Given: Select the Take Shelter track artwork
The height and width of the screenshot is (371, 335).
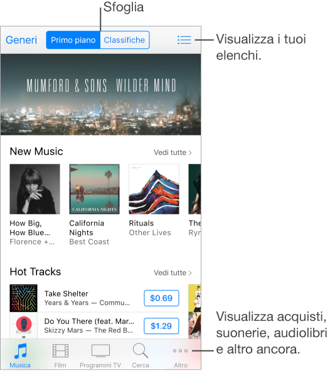Looking at the screenshot, I should pyautogui.click(x=23, y=298).
